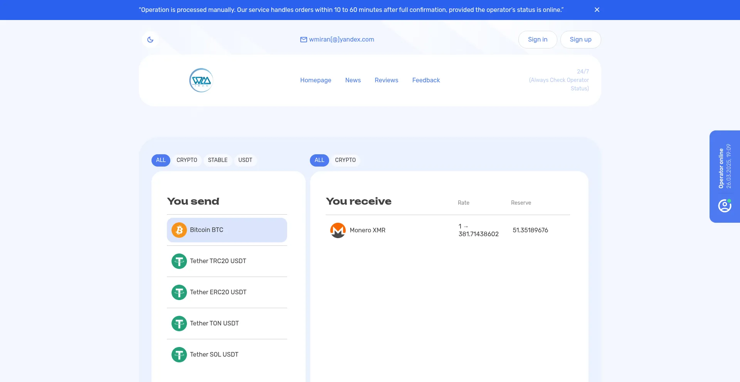Open the News menu link
Screen dimensions: 740x382
[353, 80]
